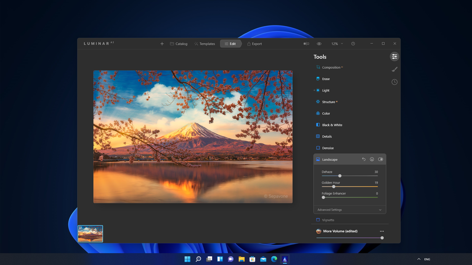The width and height of the screenshot is (472, 265).
Task: Toggle the before/after preview eye
Action: pos(319,43)
